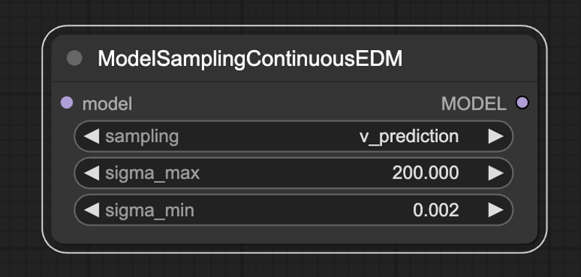Select the ModelSamplingContinuousEDM node title
The height and width of the screenshot is (277, 581).
pos(250,59)
